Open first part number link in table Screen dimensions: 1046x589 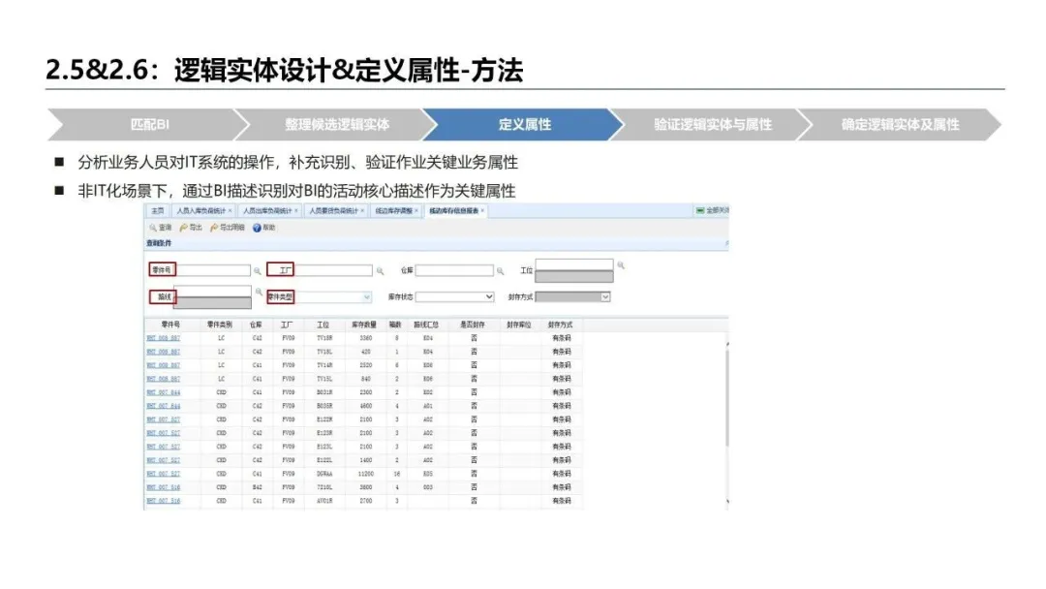pos(163,339)
